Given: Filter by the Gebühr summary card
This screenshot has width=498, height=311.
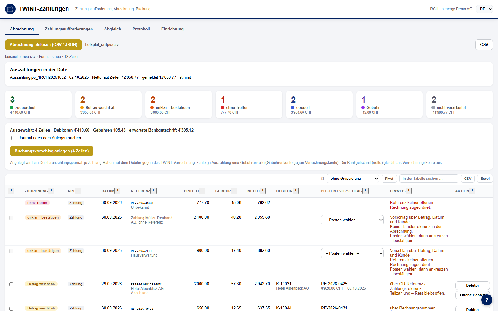Looking at the screenshot, I should (389, 104).
